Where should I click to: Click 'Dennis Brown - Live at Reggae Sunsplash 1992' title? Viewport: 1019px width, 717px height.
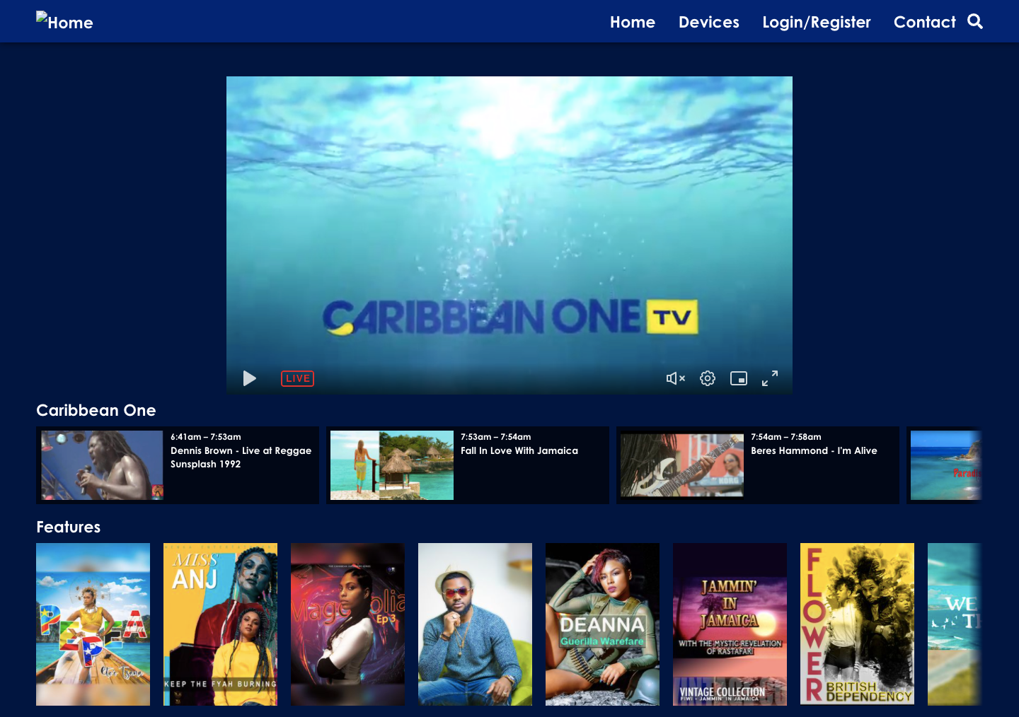coord(241,457)
